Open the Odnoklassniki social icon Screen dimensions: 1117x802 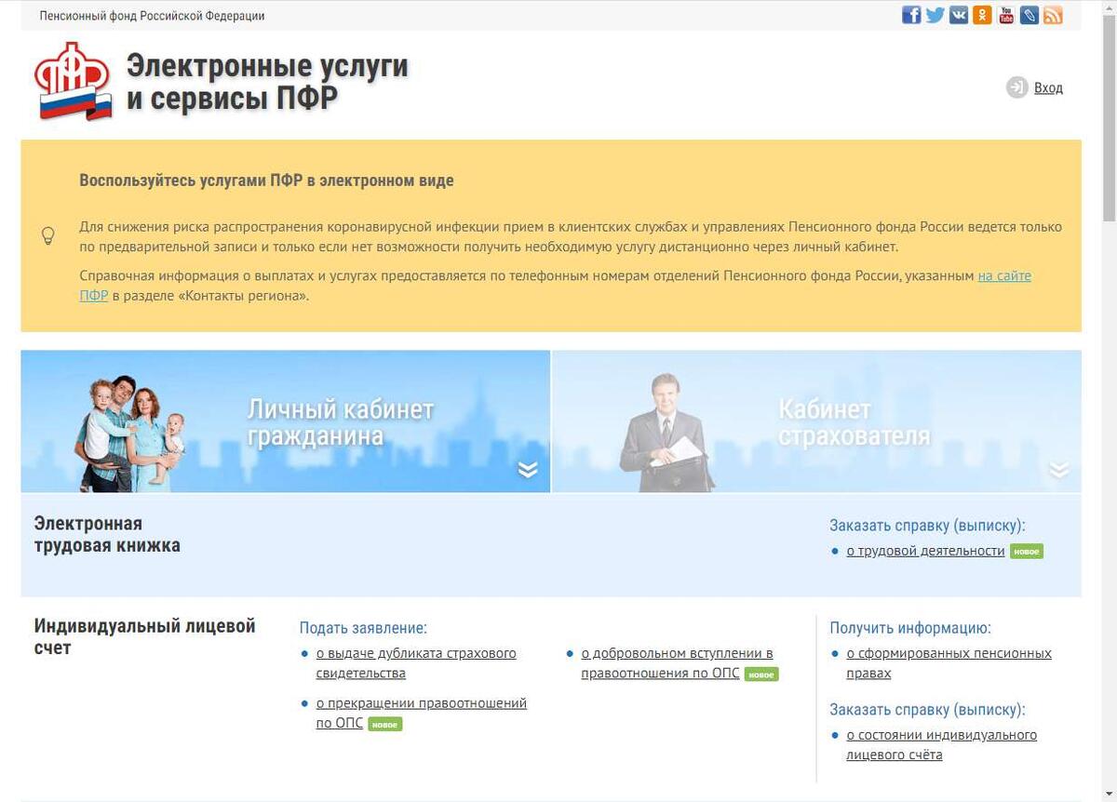982,14
